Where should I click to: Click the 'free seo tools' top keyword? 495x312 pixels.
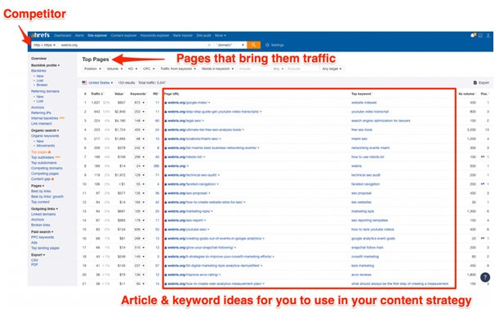coord(362,130)
